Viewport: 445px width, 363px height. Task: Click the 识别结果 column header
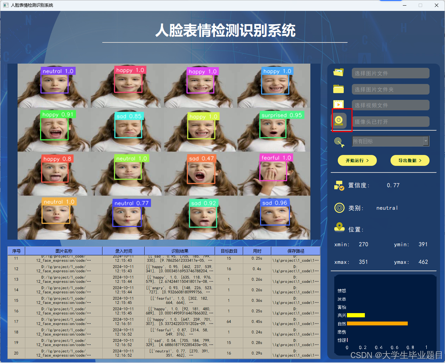coord(180,251)
